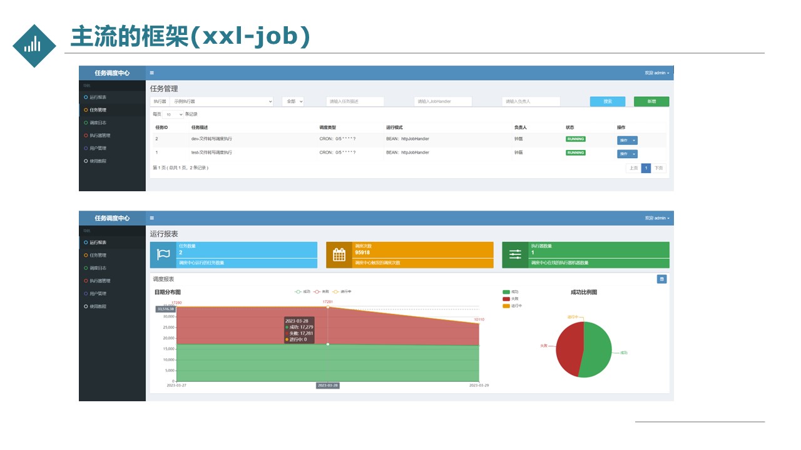Toggle the 成功 series in line chart legend
Screen dimensions: 801x450
303,292
